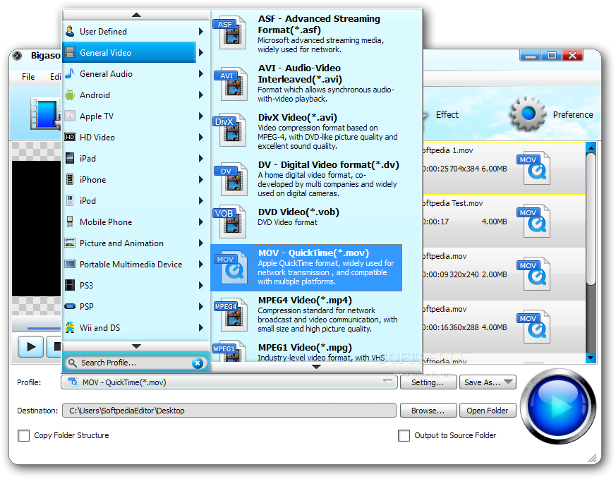Click the Preference label

(x=573, y=114)
